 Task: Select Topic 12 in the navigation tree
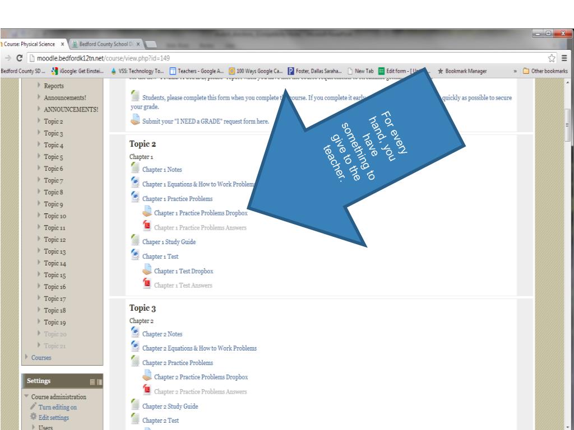(x=54, y=240)
